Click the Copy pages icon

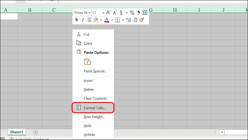pyautogui.click(x=79, y=43)
